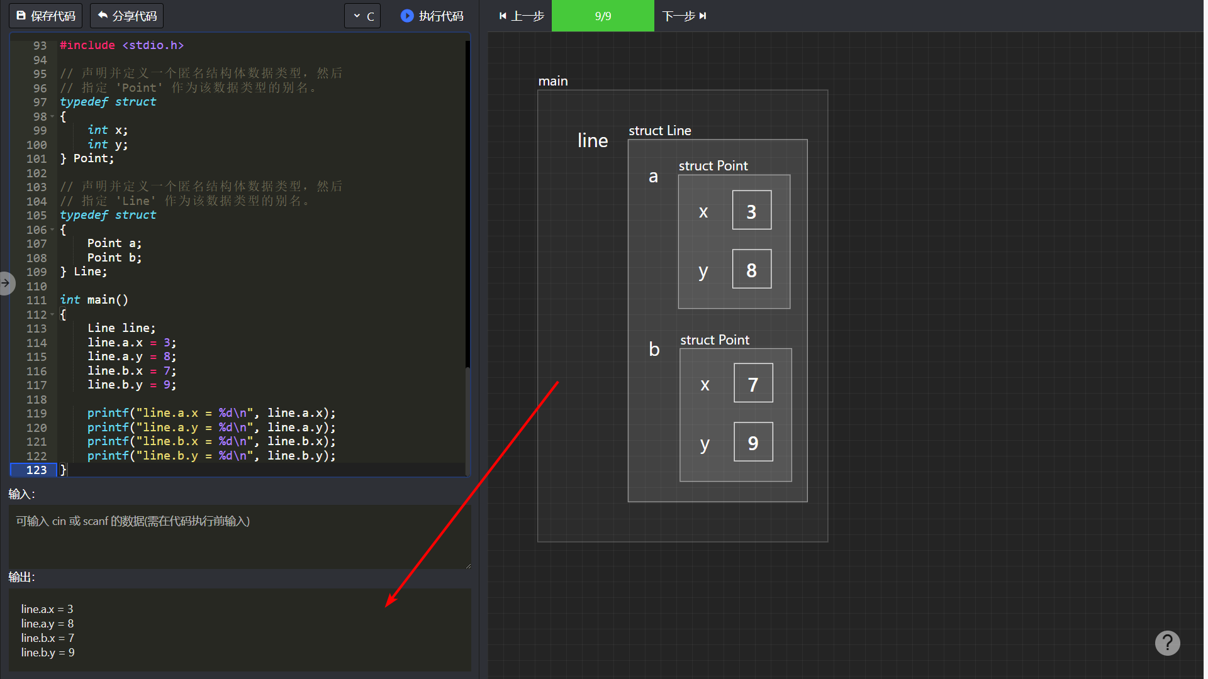The image size is (1208, 679).
Task: Click the value 3 box for a.x
Action: click(x=751, y=210)
